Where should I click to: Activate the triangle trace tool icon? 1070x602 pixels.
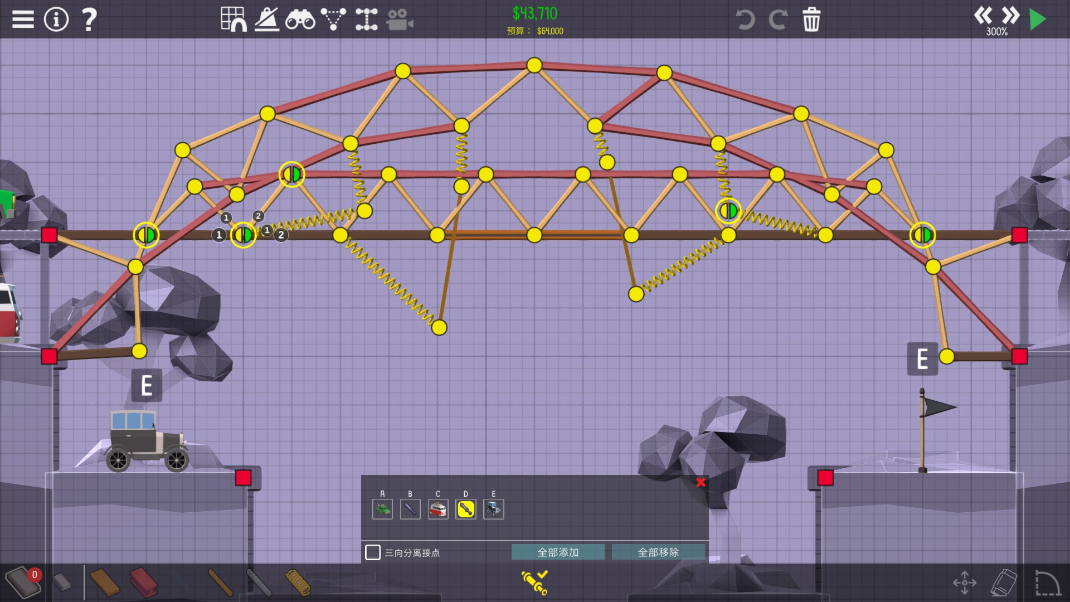click(333, 20)
